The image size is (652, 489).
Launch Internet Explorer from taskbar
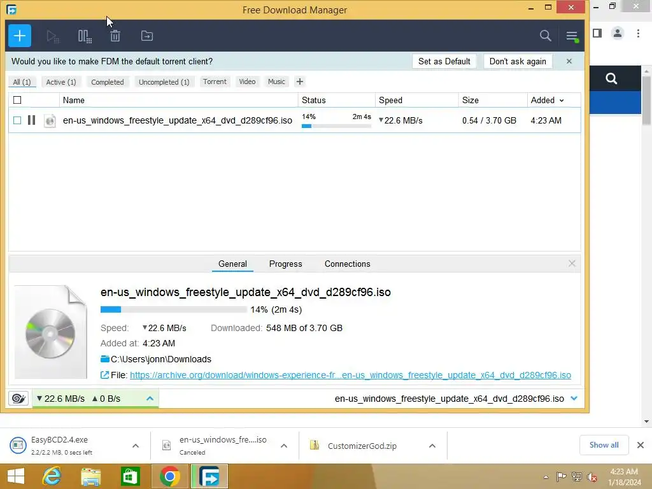point(52,476)
